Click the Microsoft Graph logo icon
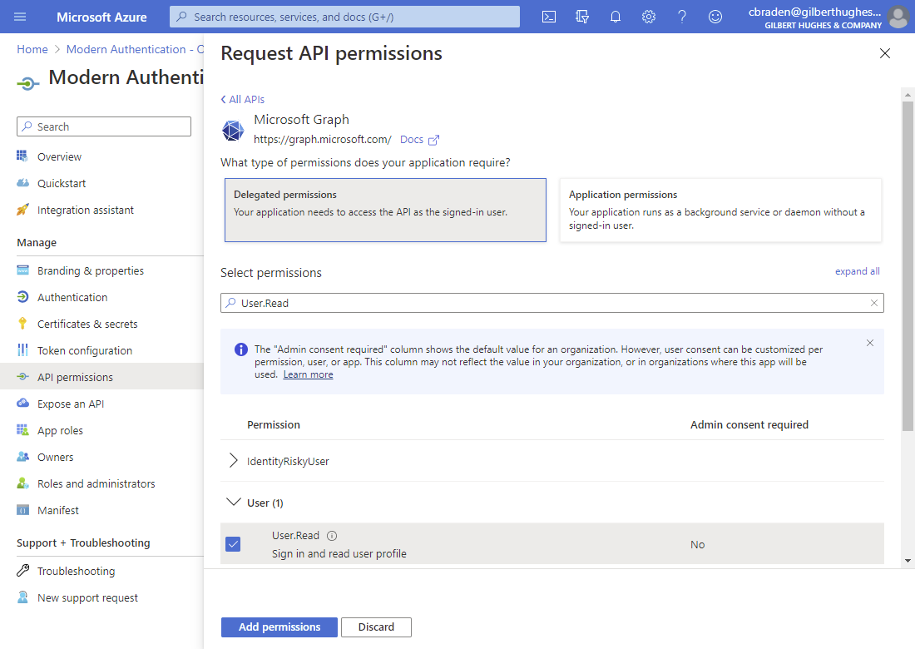The image size is (915, 649). click(x=233, y=130)
